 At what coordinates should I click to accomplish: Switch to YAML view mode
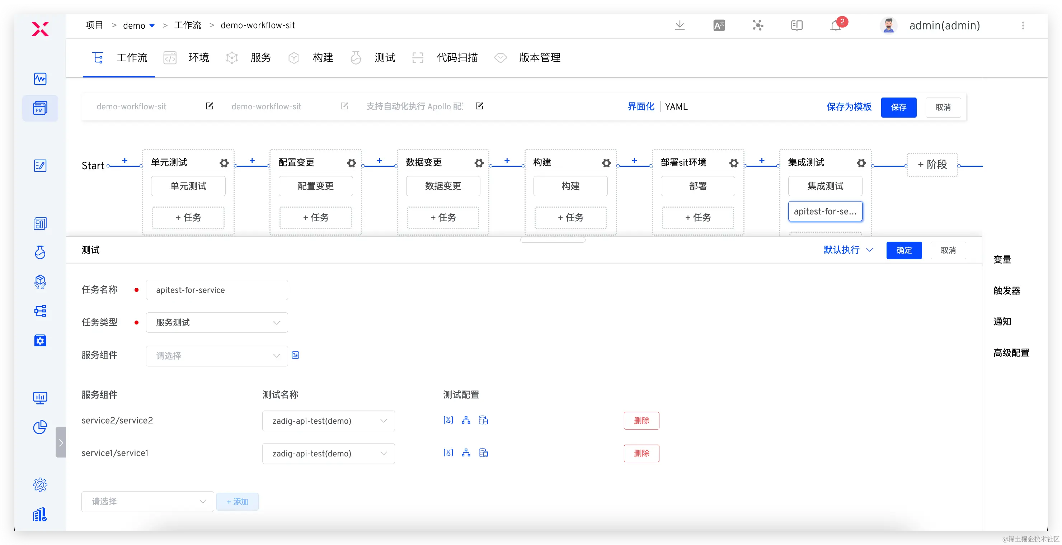coord(676,107)
